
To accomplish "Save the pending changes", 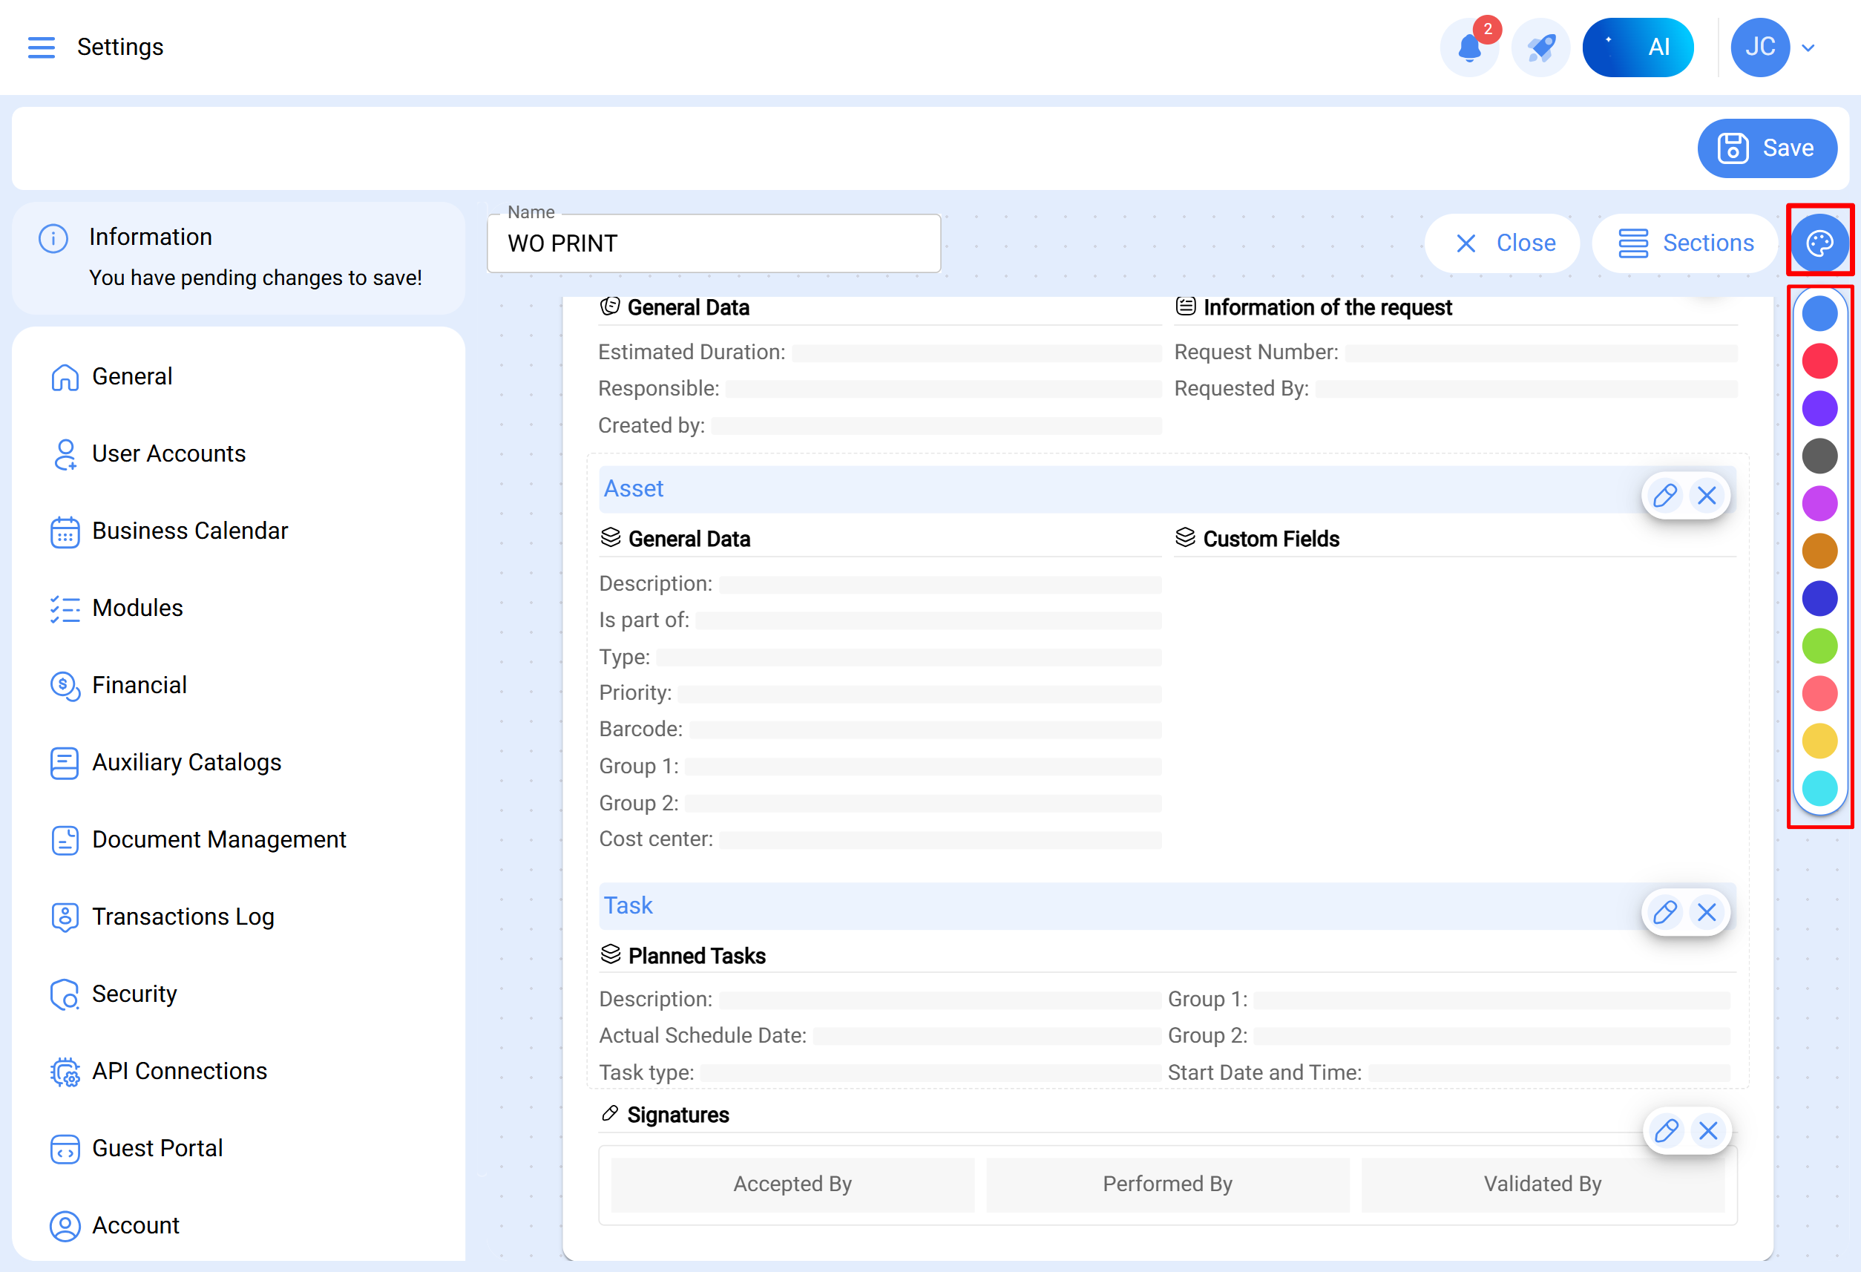I will point(1767,148).
